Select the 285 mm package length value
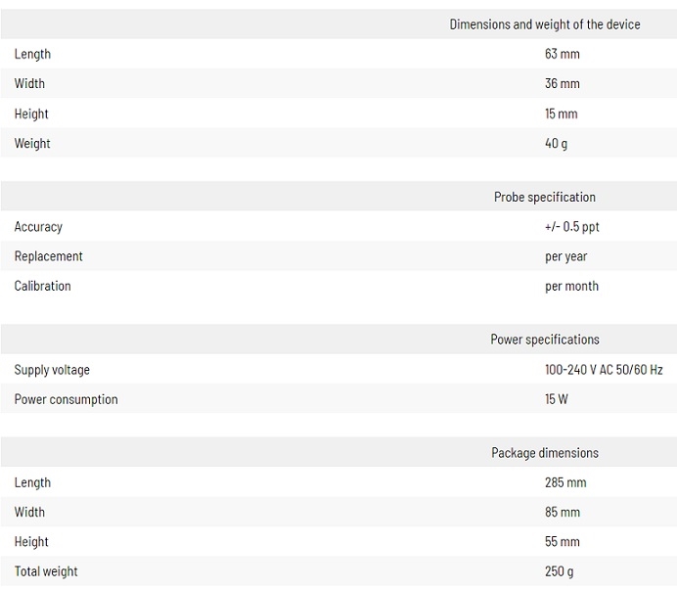Image resolution: width=677 pixels, height=590 pixels. (564, 482)
